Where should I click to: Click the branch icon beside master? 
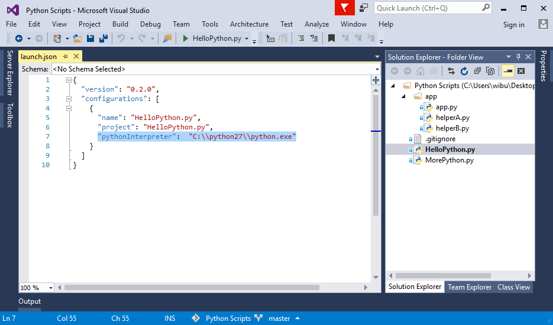(259, 318)
